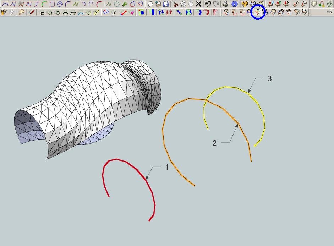Create a new document with blank page icon
The image size is (334, 246).
coord(150,4)
